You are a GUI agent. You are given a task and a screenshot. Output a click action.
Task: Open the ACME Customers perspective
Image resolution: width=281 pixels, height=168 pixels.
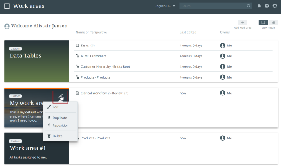pos(94,56)
